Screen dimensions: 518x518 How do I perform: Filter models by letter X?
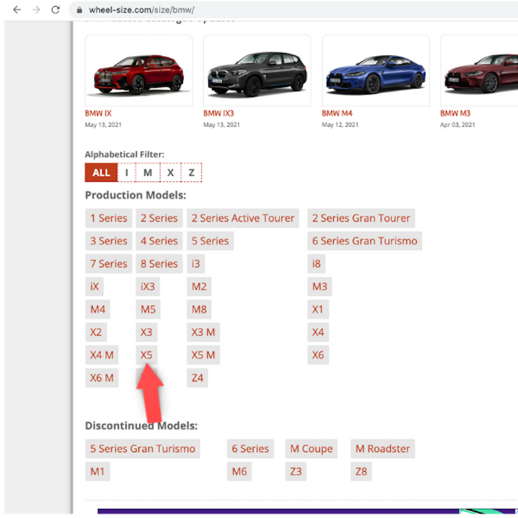point(171,172)
